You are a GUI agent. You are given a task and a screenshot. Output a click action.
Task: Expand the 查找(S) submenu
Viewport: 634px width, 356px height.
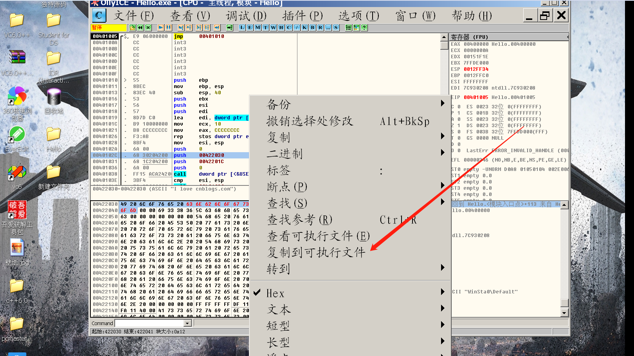[349, 203]
